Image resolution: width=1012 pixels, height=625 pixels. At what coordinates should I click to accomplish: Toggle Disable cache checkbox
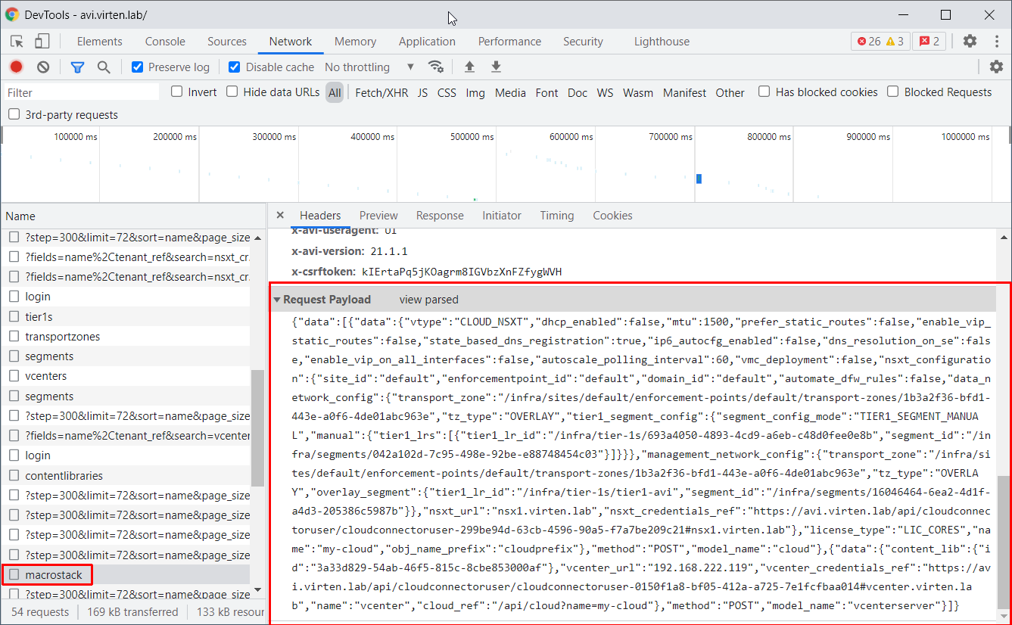pos(235,67)
